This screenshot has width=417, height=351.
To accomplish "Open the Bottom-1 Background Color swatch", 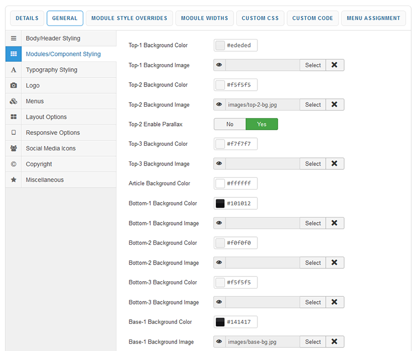I will pos(220,204).
